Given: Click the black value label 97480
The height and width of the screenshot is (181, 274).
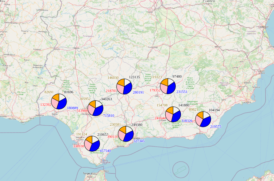Looking at the screenshot, I should (177, 76).
